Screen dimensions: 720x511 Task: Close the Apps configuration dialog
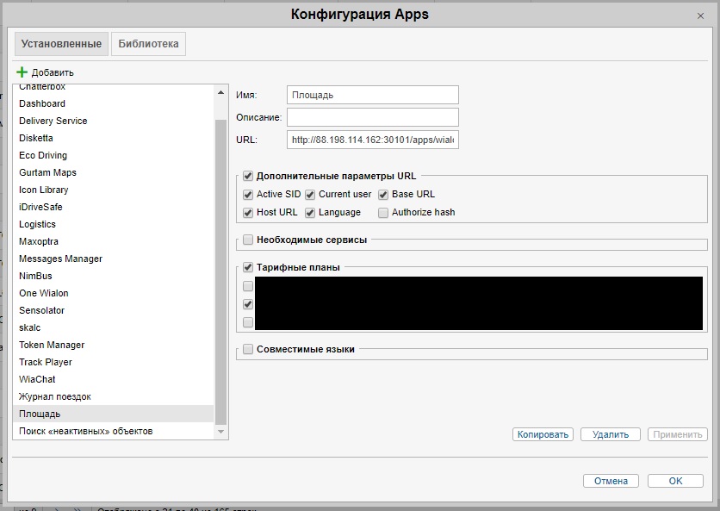[x=699, y=16]
